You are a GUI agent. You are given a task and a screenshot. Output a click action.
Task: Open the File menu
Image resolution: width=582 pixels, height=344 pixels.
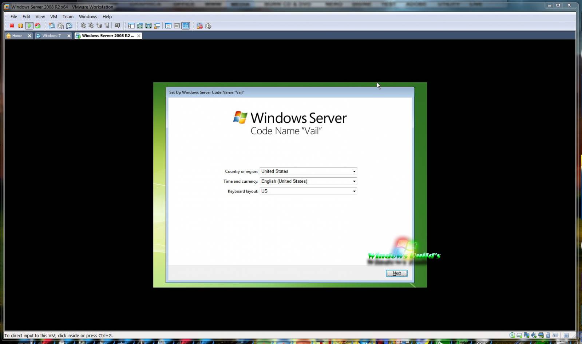pos(14,17)
